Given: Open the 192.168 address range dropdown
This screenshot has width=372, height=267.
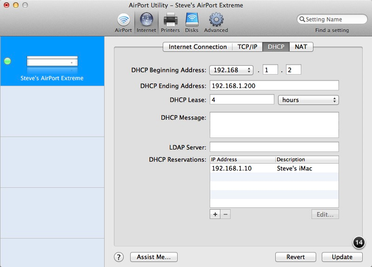Looking at the screenshot, I should point(231,70).
